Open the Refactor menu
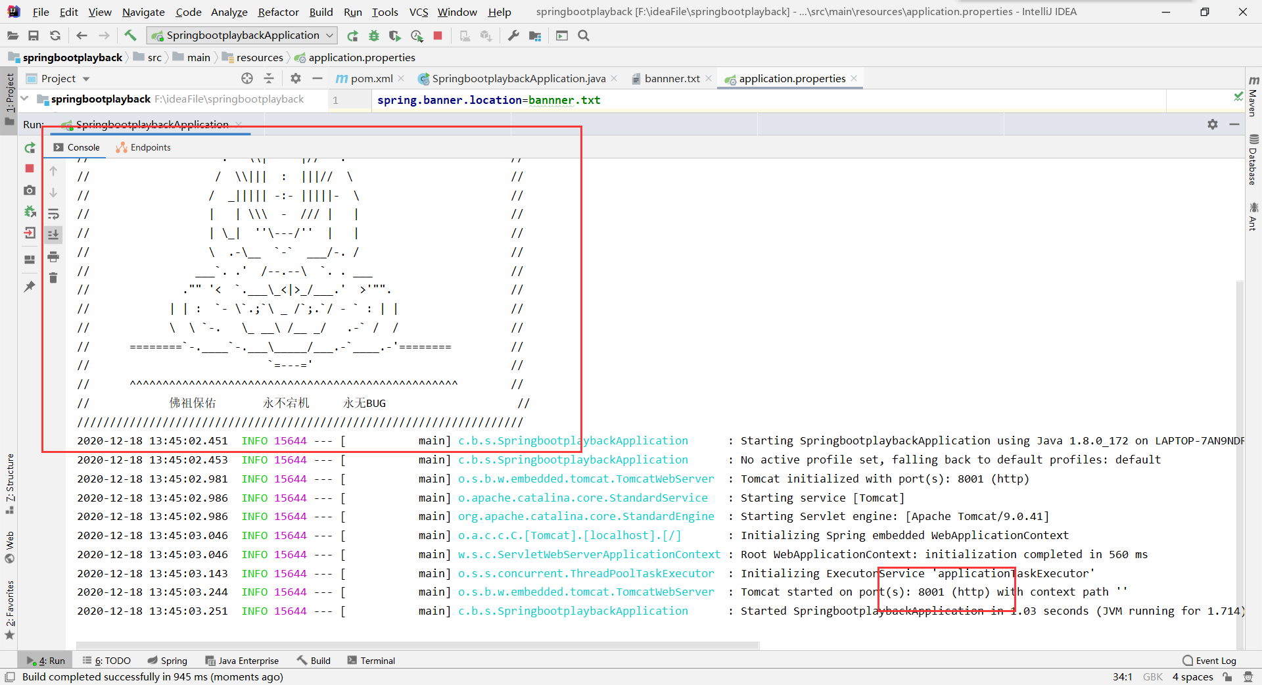Image resolution: width=1262 pixels, height=685 pixels. [278, 12]
